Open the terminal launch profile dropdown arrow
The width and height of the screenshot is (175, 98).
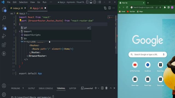pos(98,88)
